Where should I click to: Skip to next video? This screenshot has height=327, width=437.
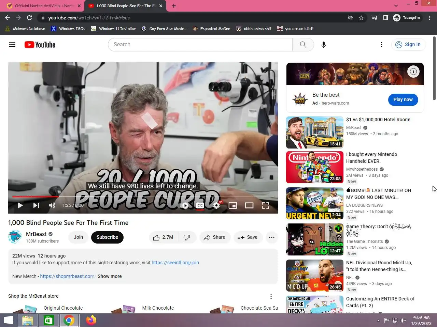(36, 205)
